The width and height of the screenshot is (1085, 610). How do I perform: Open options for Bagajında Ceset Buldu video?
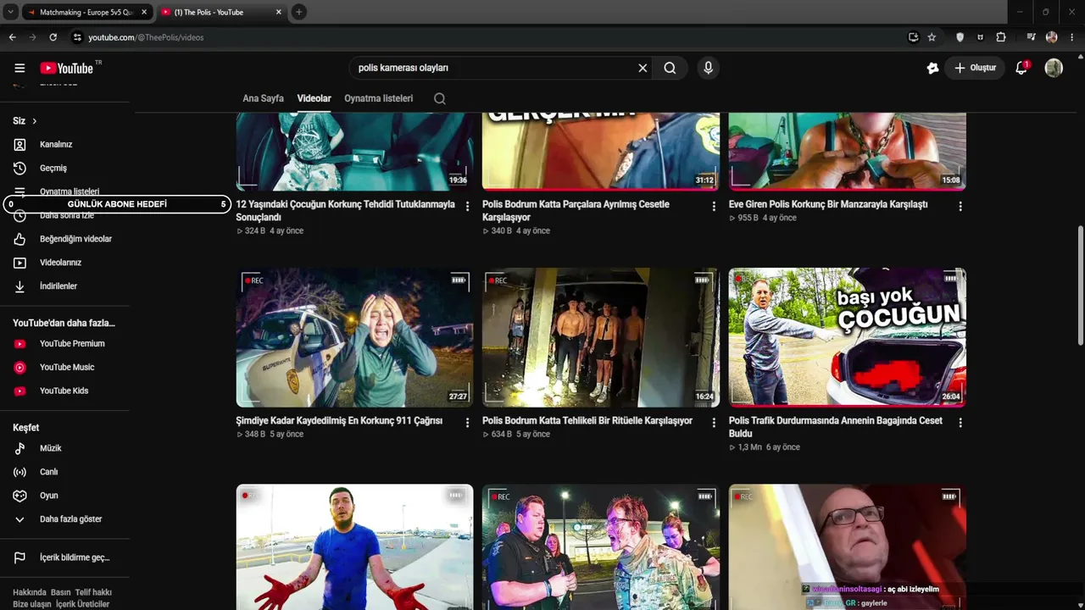coord(960,423)
